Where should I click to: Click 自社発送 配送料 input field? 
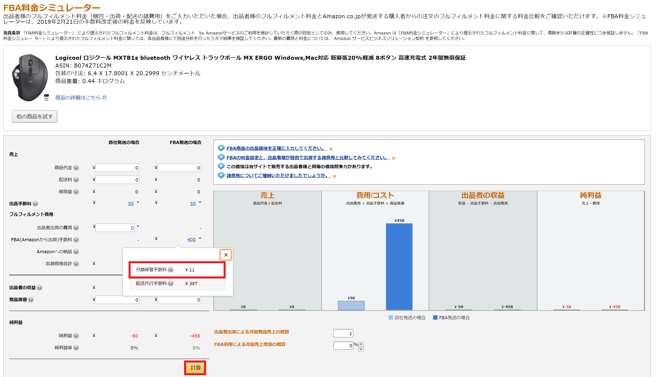(x=117, y=180)
